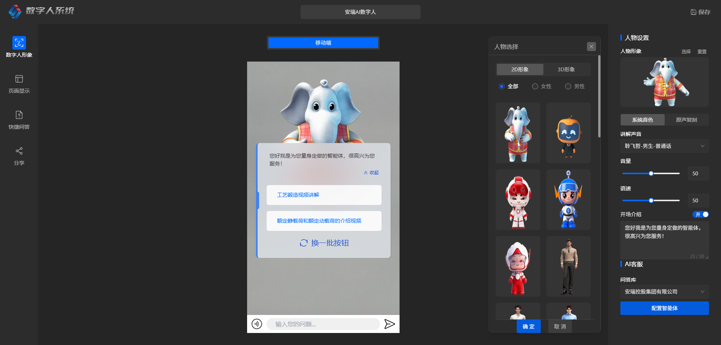Viewport: 721px width, 345px height.
Task: Click the 音量 volume slider handle
Action: [651, 173]
